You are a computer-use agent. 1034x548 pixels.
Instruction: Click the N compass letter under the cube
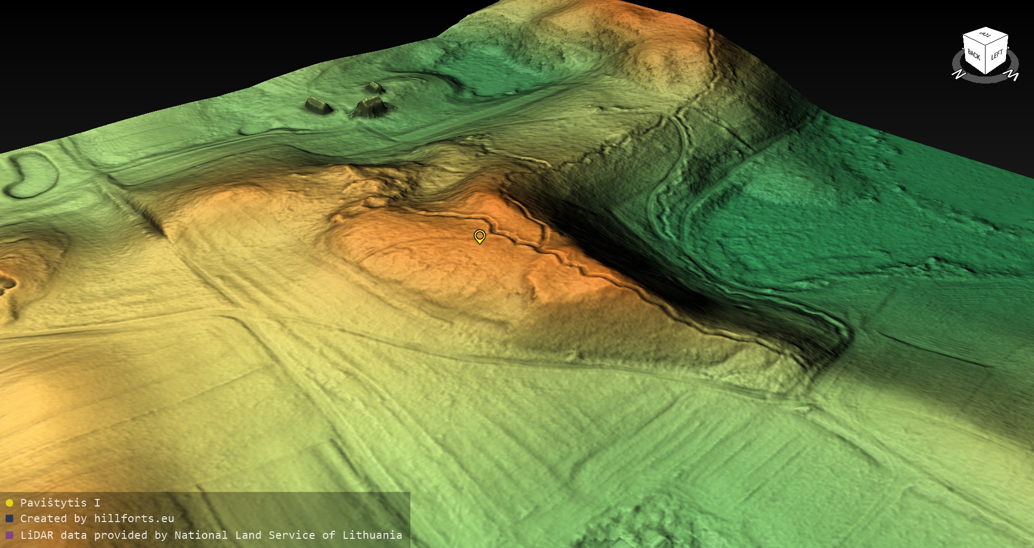pyautogui.click(x=959, y=74)
